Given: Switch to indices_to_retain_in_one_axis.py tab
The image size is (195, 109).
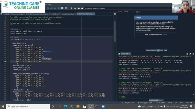Looking at the screenshot, I should [13, 14].
